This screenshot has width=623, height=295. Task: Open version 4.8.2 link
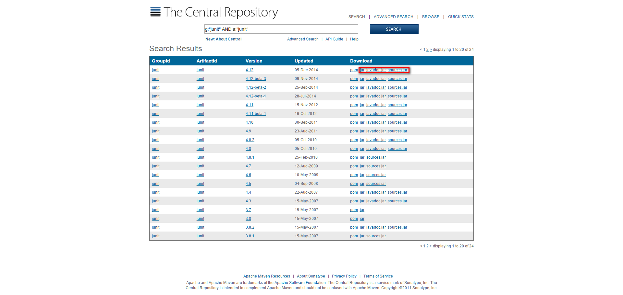pos(250,140)
